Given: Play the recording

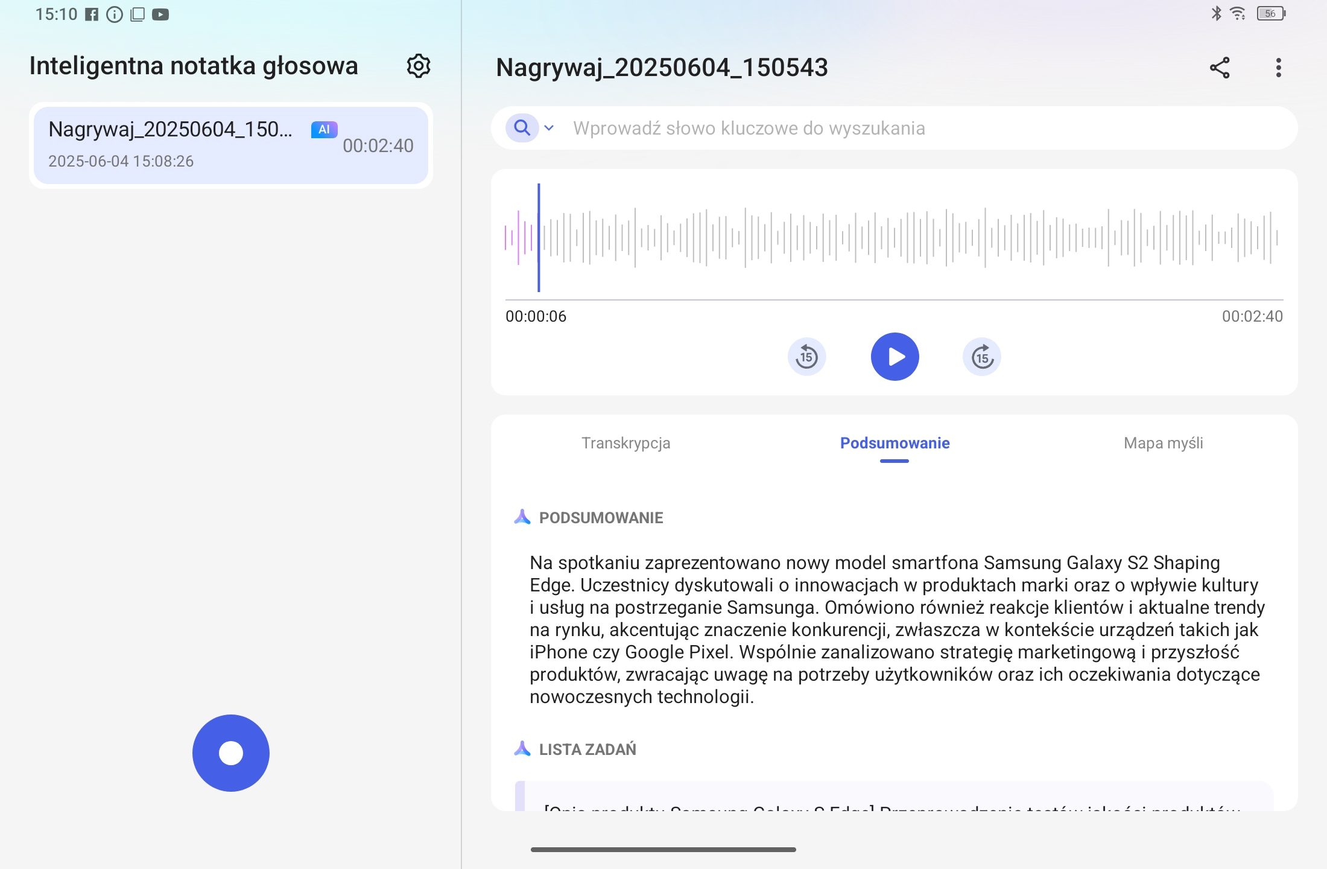Looking at the screenshot, I should click(x=895, y=357).
